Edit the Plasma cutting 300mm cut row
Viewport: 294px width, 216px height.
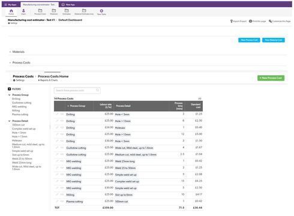pos(57,201)
